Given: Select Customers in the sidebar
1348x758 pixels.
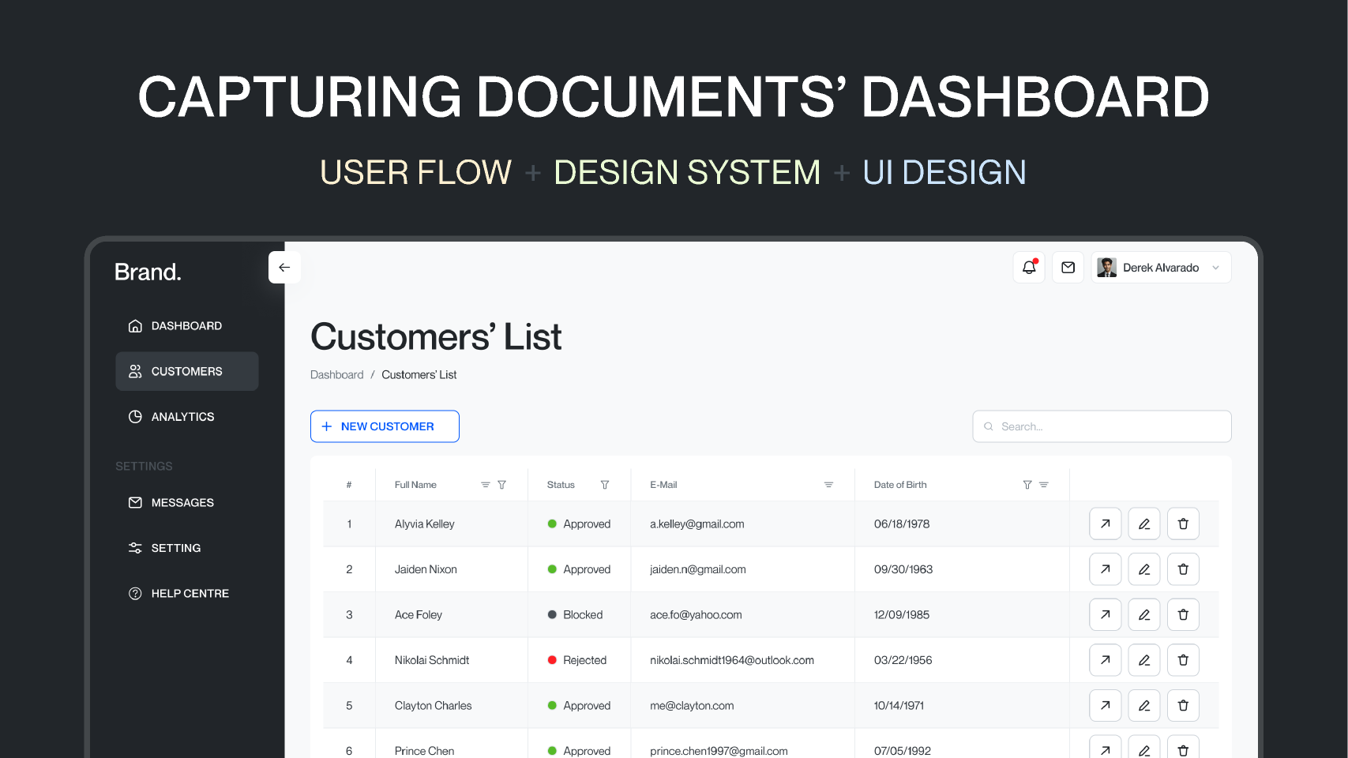Looking at the screenshot, I should coord(186,371).
